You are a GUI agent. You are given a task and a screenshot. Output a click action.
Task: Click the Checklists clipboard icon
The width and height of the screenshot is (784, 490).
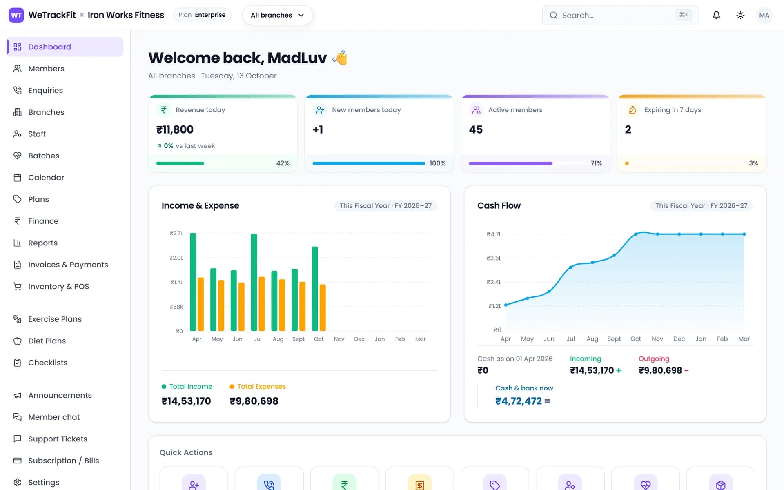pos(17,363)
